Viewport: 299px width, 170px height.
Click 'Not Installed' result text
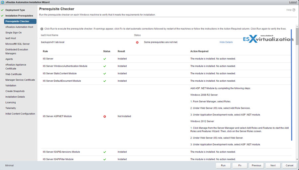(124, 116)
